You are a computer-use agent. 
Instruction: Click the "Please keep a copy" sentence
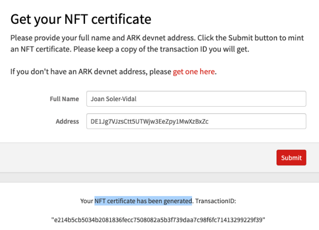click(x=152, y=50)
